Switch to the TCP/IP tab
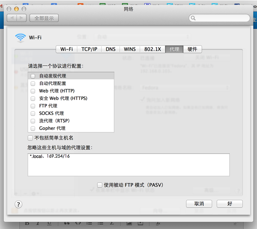Screen dimensions: 257x229 coord(90,49)
